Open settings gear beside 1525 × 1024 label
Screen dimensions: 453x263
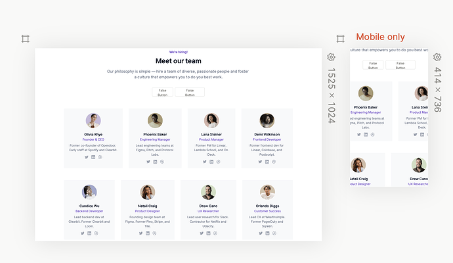click(331, 58)
